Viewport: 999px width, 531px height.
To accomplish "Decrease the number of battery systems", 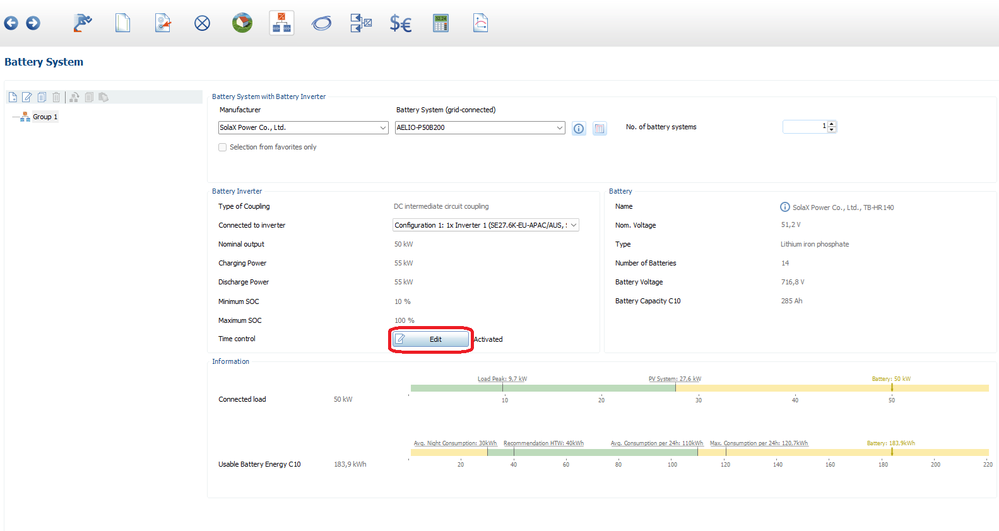I will tap(832, 130).
